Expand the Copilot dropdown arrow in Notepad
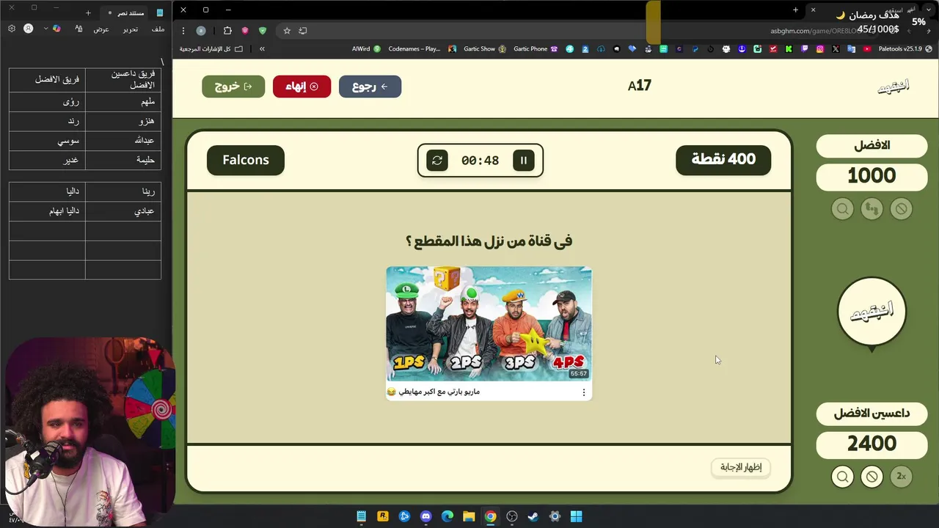Screen dimensions: 939x528 click(45, 29)
